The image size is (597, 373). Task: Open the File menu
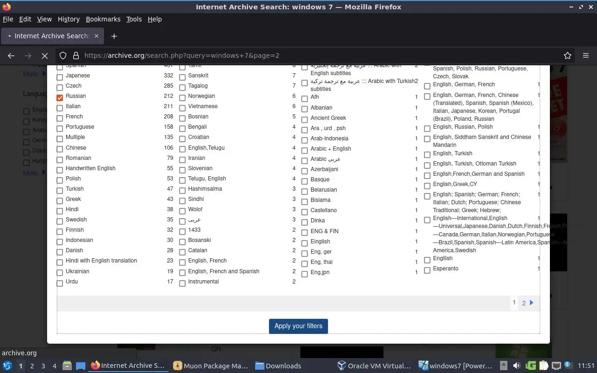(8, 19)
